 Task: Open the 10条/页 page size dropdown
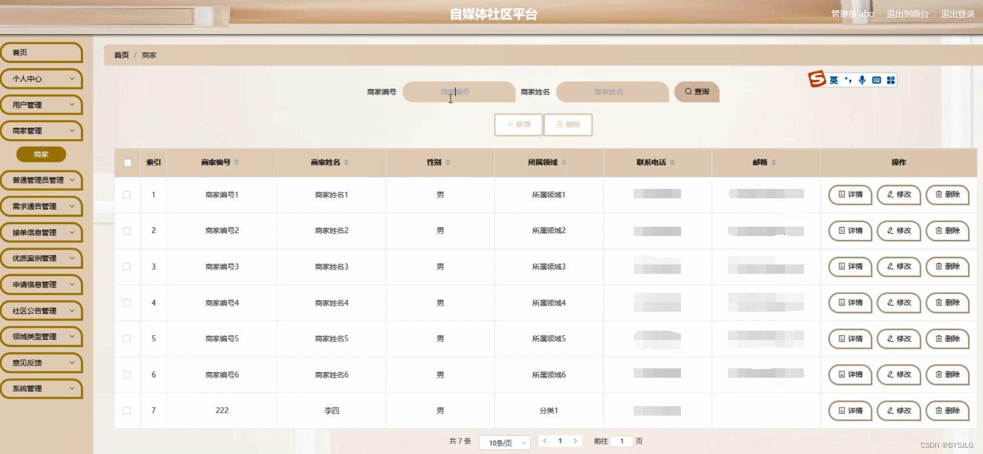(x=504, y=443)
